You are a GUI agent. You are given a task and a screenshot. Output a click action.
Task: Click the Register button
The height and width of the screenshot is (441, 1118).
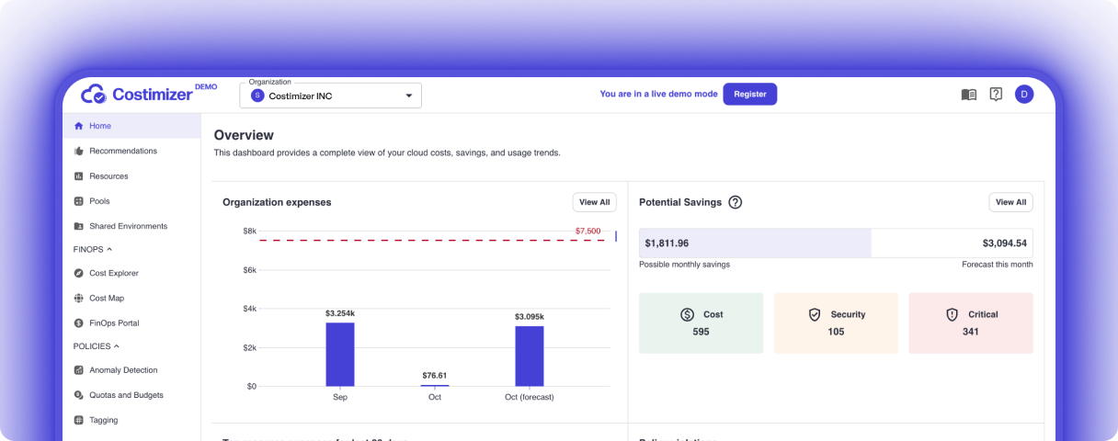749,94
